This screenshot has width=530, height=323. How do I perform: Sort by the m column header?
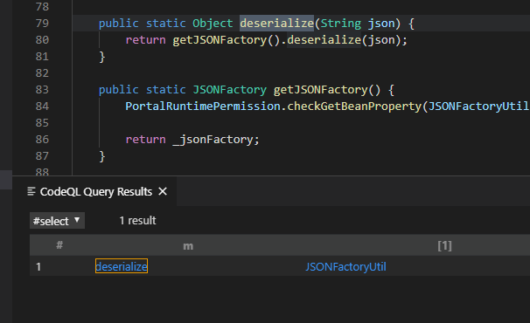click(x=188, y=246)
